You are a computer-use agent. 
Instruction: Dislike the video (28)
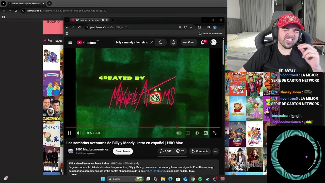(180, 151)
